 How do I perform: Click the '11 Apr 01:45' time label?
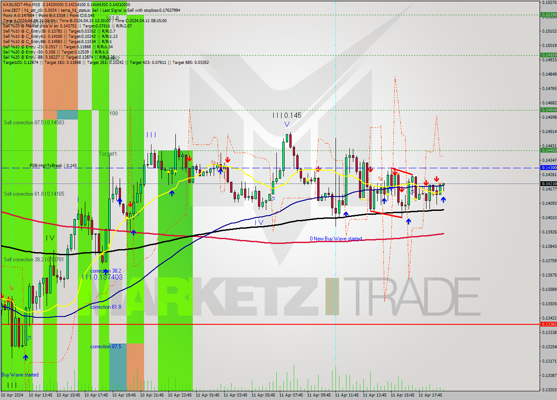(208, 395)
